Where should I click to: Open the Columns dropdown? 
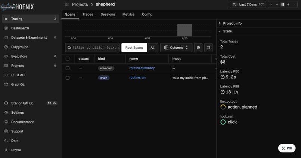point(176,48)
